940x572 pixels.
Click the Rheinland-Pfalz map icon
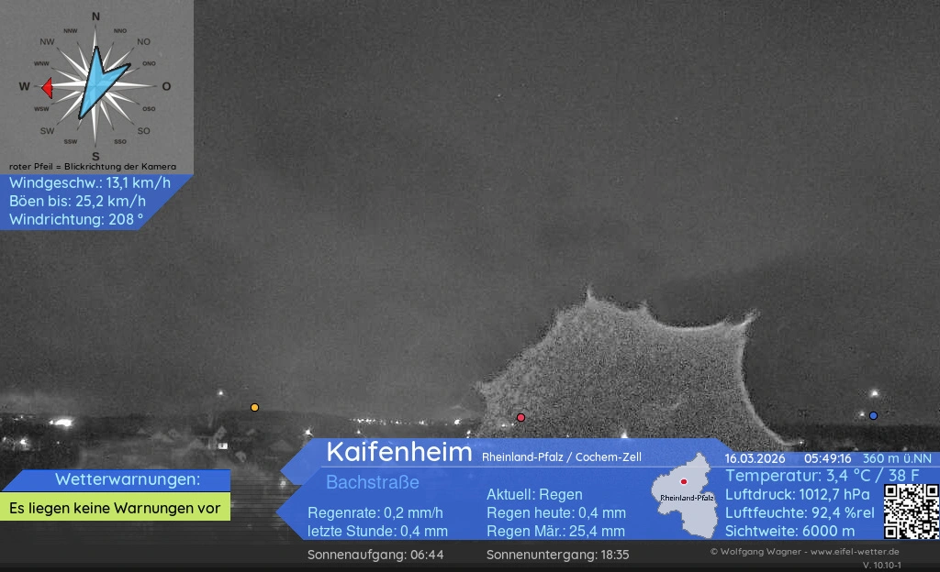pyautogui.click(x=685, y=504)
